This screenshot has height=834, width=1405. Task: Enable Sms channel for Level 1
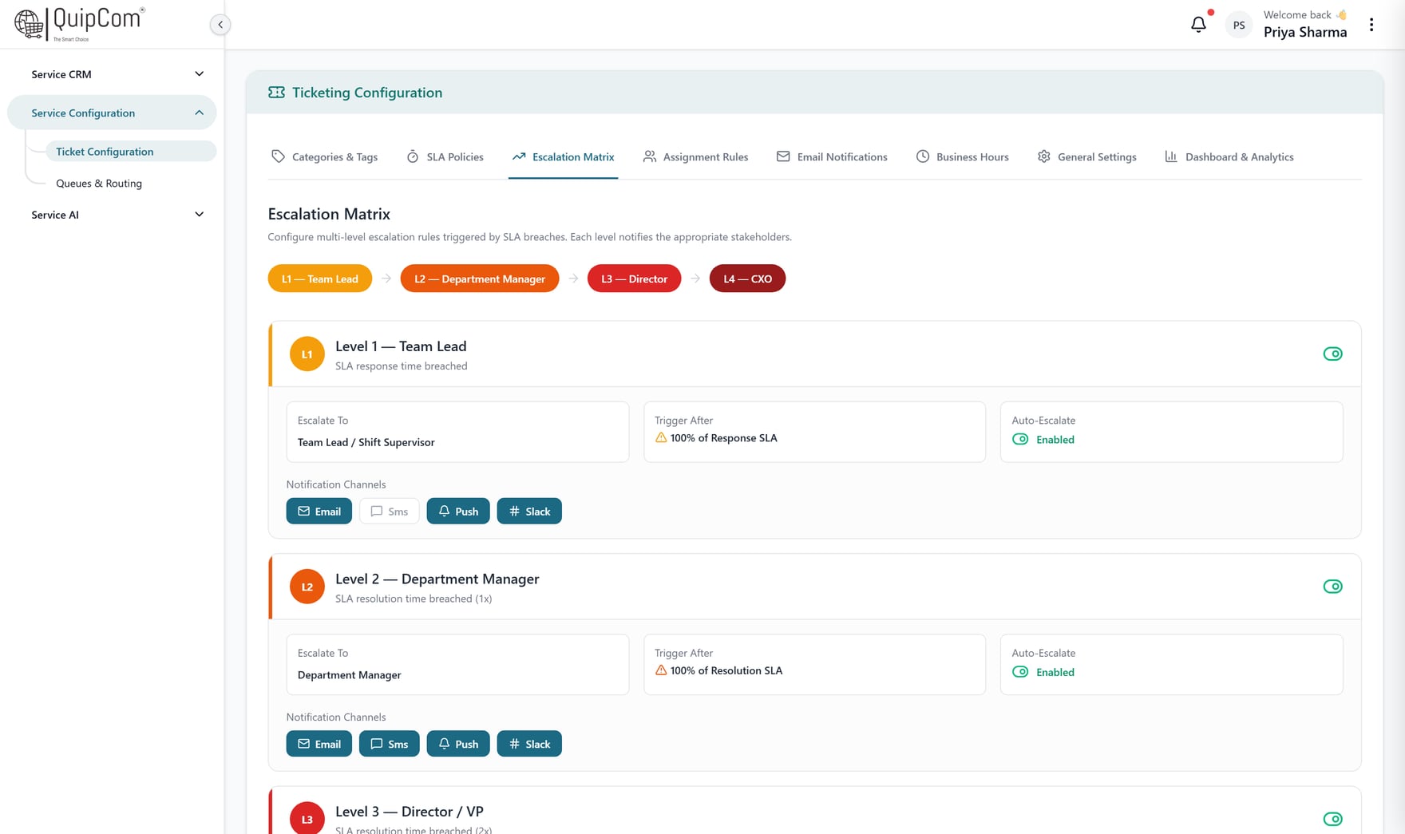[389, 511]
